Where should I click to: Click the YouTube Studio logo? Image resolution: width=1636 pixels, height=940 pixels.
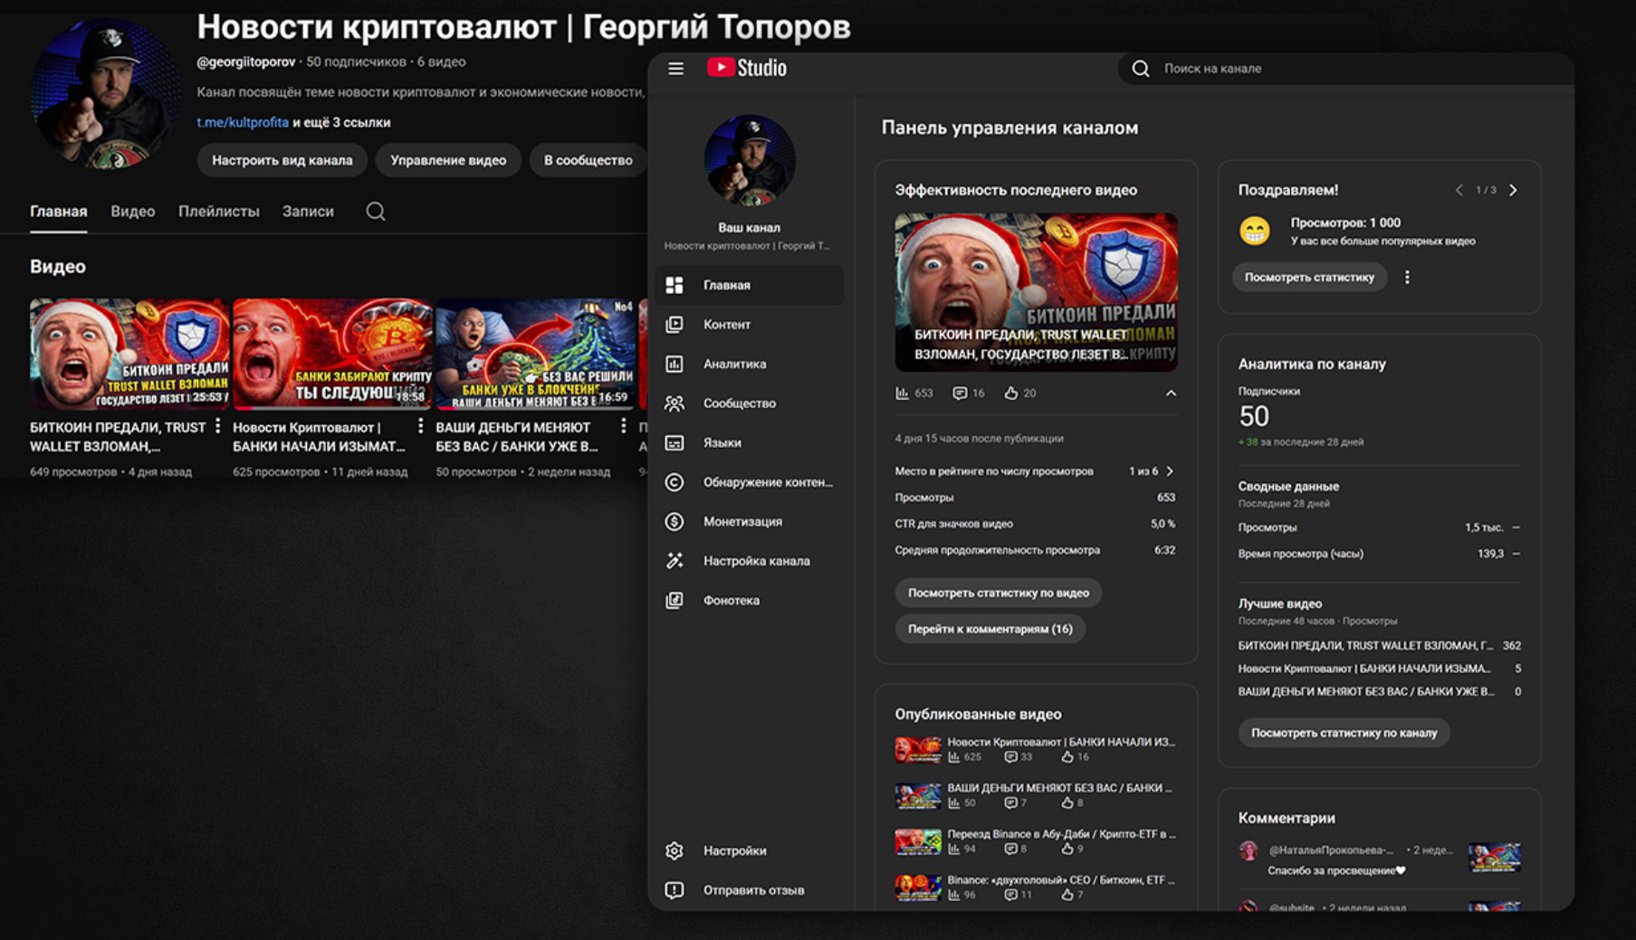(747, 69)
